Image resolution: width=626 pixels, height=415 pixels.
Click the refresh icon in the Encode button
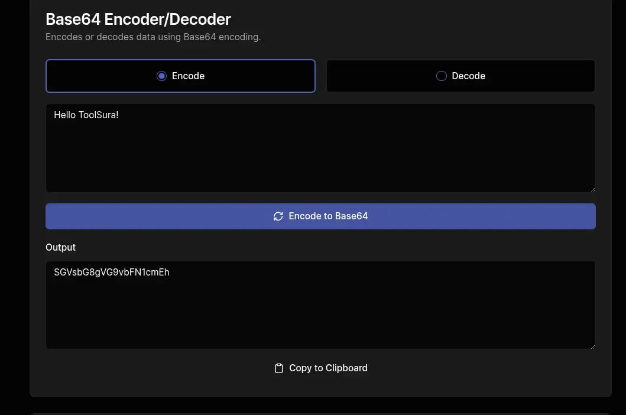click(278, 216)
